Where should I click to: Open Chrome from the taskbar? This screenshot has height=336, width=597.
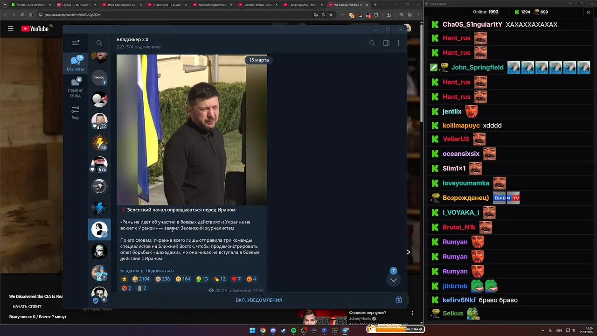tap(263, 330)
